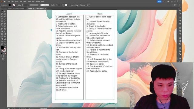
Task: Swap fill and stroke colors
Action: [5, 47]
